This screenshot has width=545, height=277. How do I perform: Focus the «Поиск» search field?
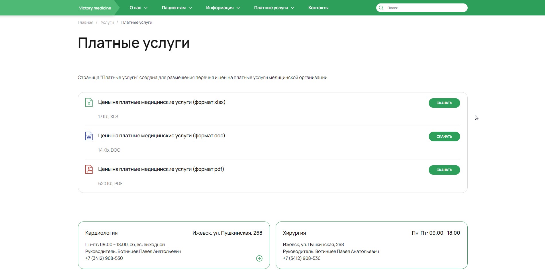(424, 8)
